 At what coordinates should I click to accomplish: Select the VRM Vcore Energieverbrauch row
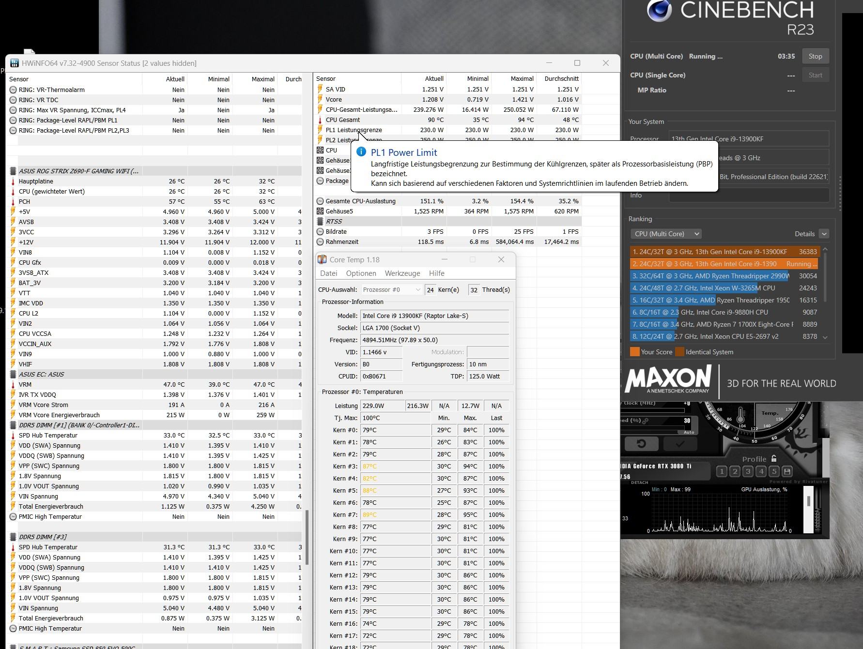155,415
